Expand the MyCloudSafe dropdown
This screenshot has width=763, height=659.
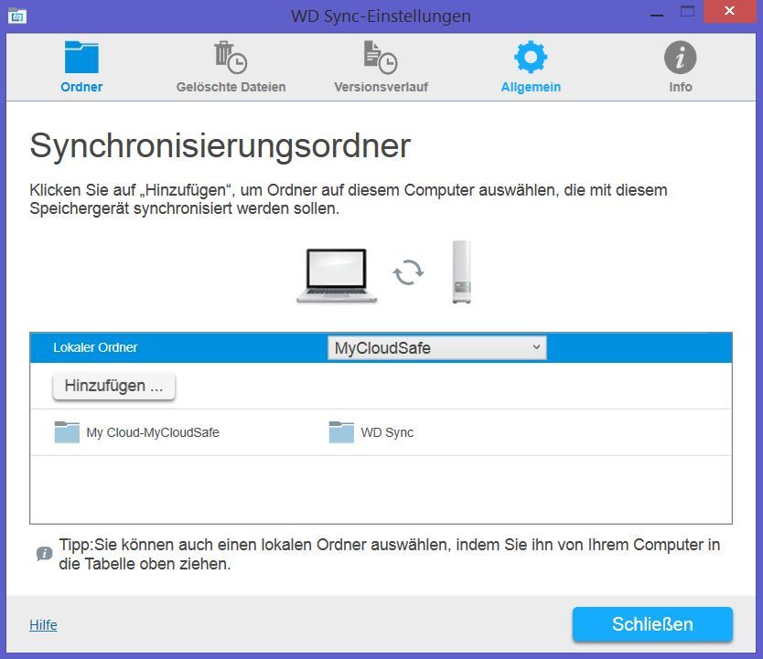click(437, 348)
